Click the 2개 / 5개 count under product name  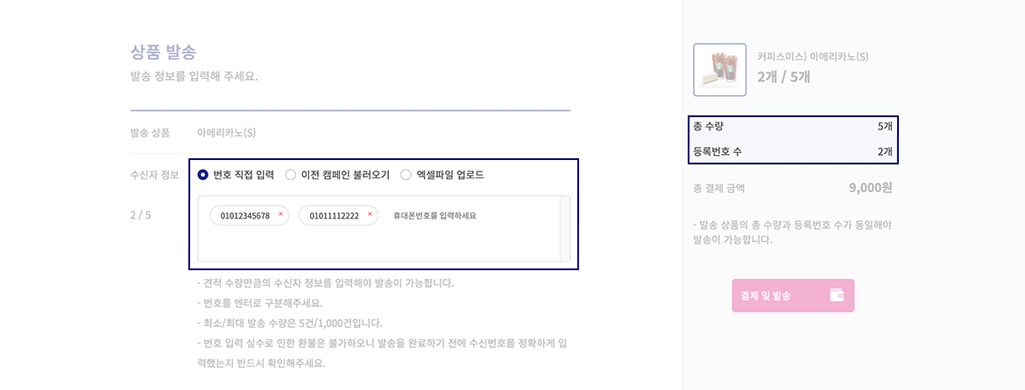(x=784, y=76)
